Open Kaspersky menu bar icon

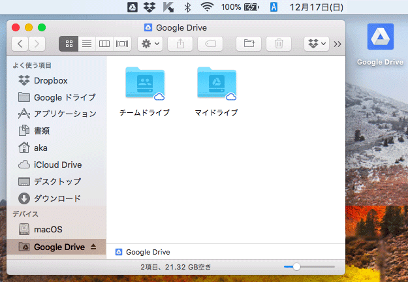[x=168, y=7]
